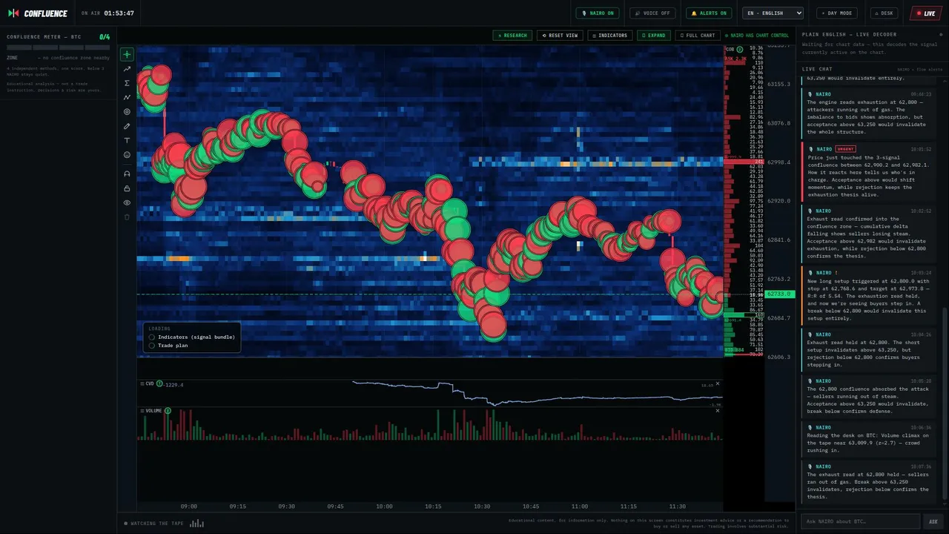Image resolution: width=949 pixels, height=534 pixels.
Task: Lock all chart drawings
Action: coord(127,188)
